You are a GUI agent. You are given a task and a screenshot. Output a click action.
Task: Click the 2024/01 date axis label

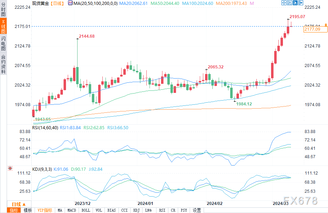[145, 204]
